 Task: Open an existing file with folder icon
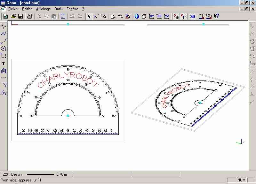(x=13, y=16)
